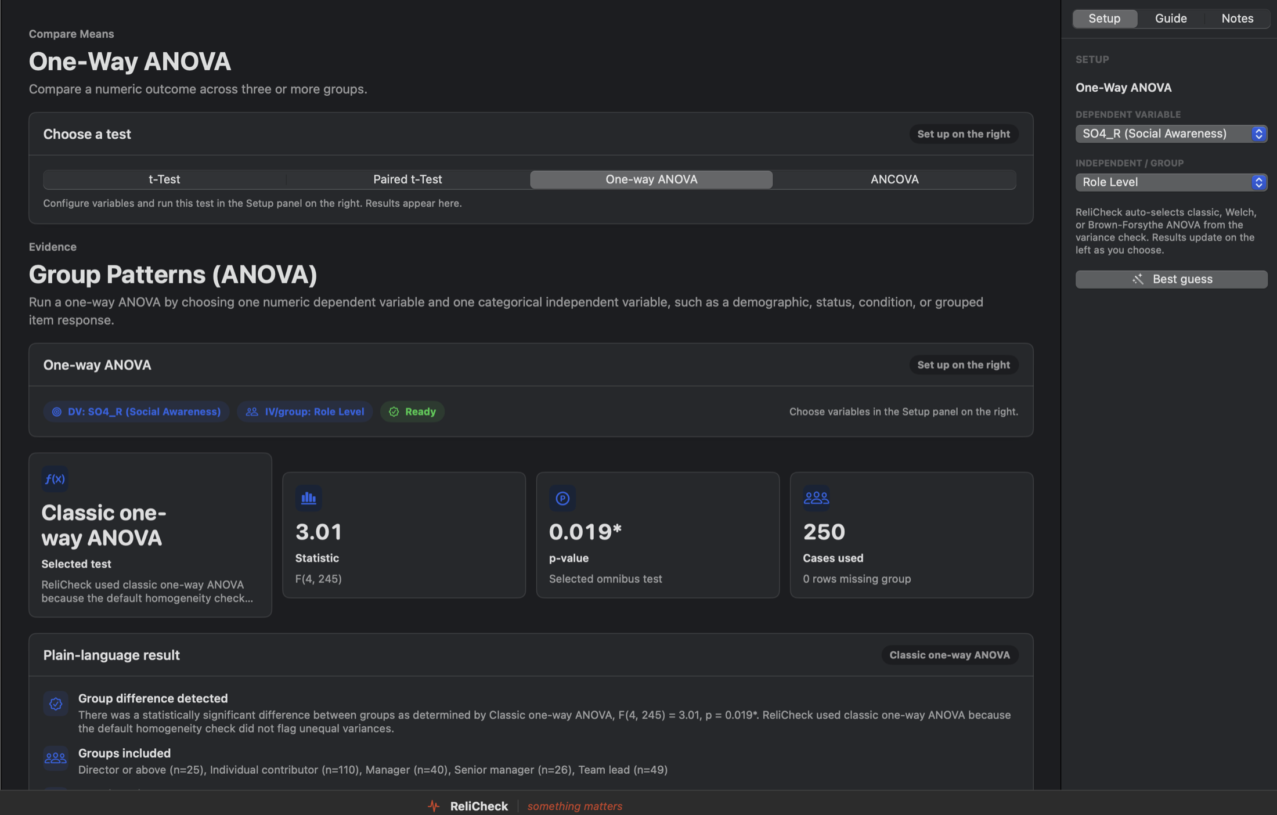The width and height of the screenshot is (1277, 815).
Task: Click the 3.01 statistic value
Action: (319, 532)
